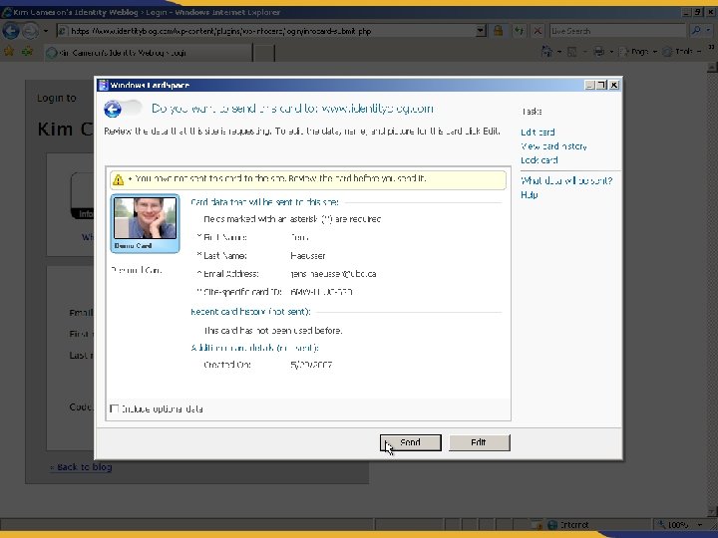Click the security lock icon
This screenshot has width=718, height=538.
[498, 31]
